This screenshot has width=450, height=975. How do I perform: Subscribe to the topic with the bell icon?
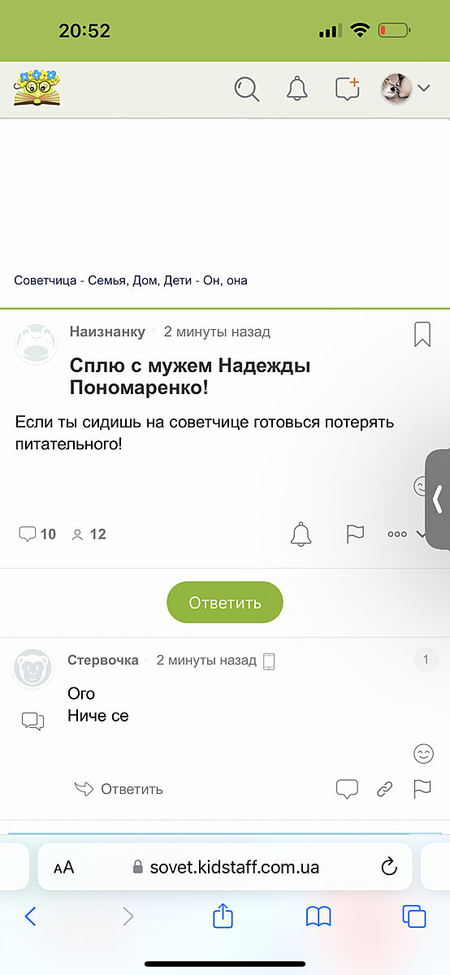(301, 534)
